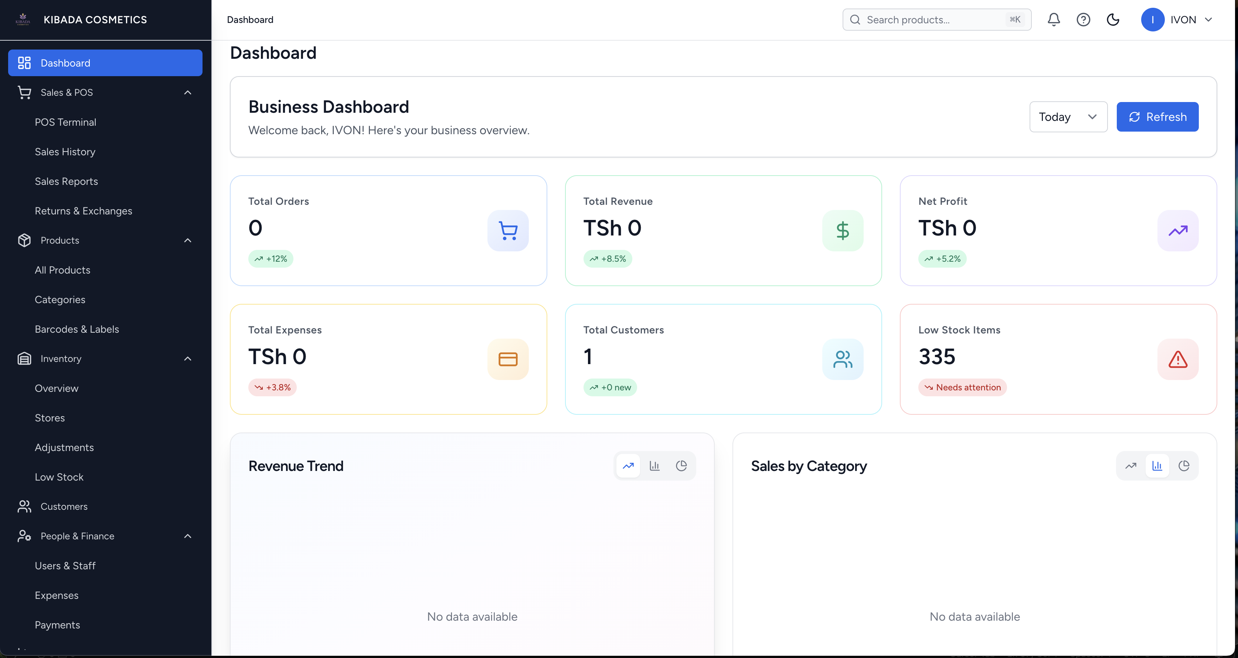
Task: Switch Sales by Category to pie chart
Action: (x=1184, y=466)
